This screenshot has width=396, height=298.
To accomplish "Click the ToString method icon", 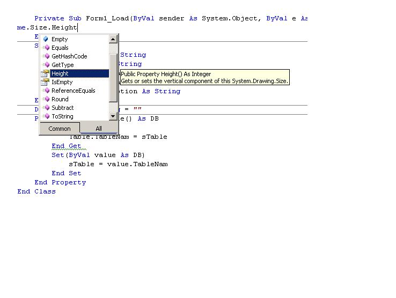I will point(46,116).
